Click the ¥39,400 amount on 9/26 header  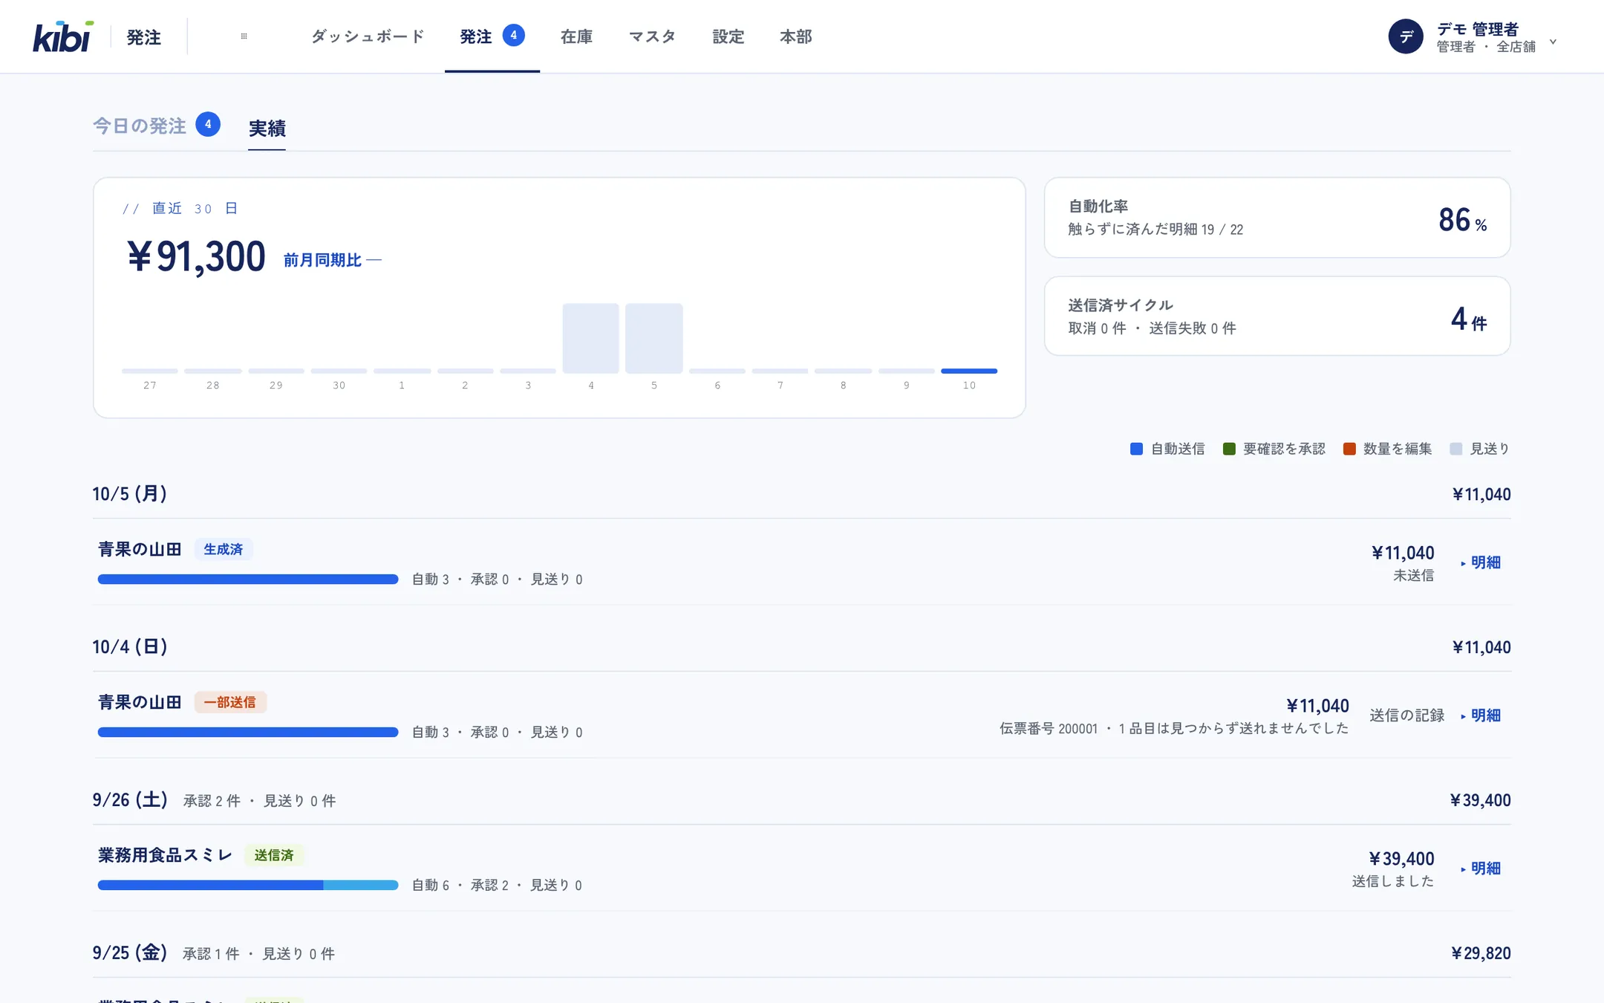click(x=1480, y=800)
